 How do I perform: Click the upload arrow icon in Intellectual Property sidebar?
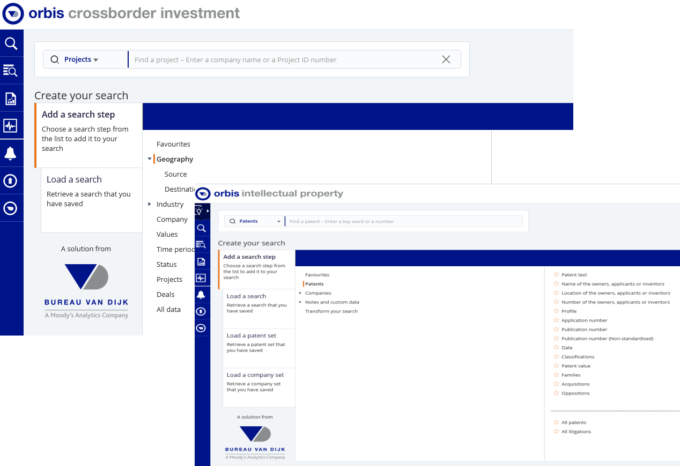coord(201,311)
